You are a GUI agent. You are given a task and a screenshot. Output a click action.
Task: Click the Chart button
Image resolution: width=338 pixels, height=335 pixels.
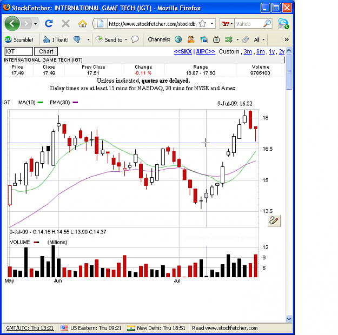(46, 51)
